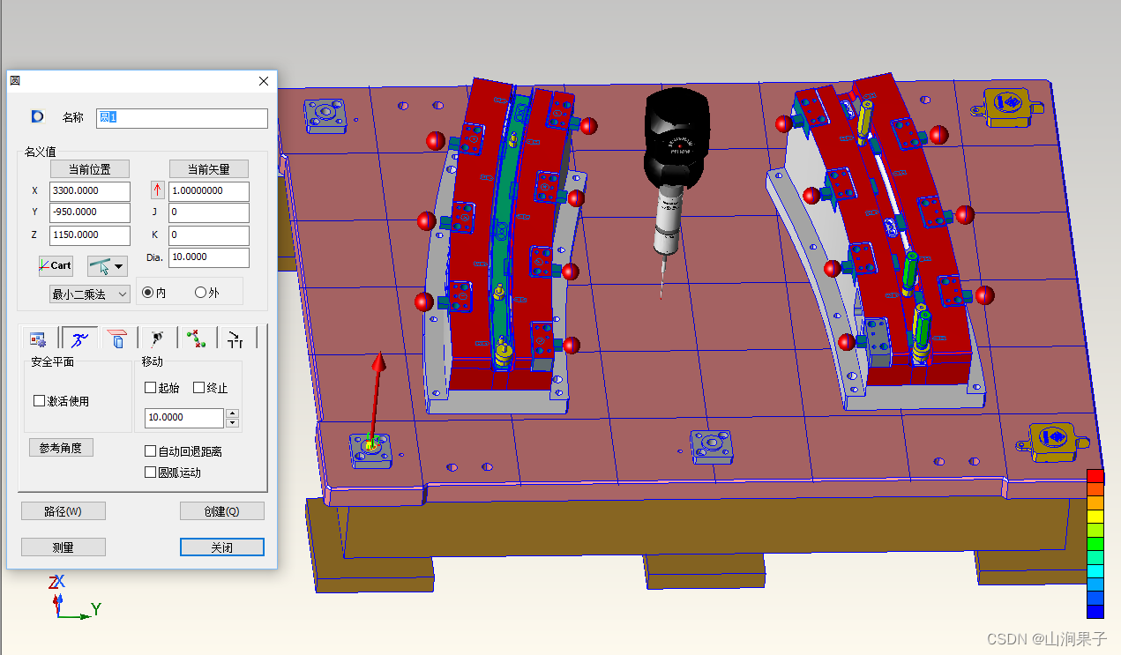Switch to the blue cylinder feature tab
The height and width of the screenshot is (655, 1121).
coord(118,339)
